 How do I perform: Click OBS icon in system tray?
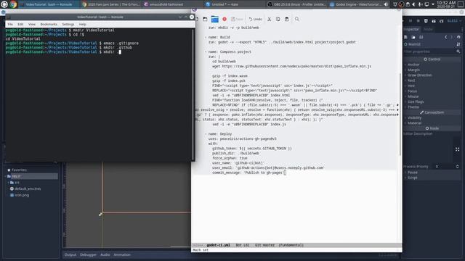point(401,4)
